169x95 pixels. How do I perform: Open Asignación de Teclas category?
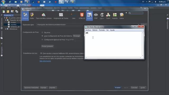(61, 16)
